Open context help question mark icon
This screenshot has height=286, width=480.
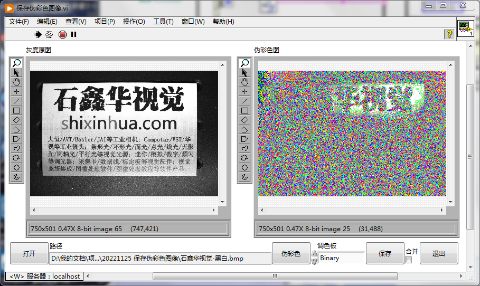pos(449,34)
